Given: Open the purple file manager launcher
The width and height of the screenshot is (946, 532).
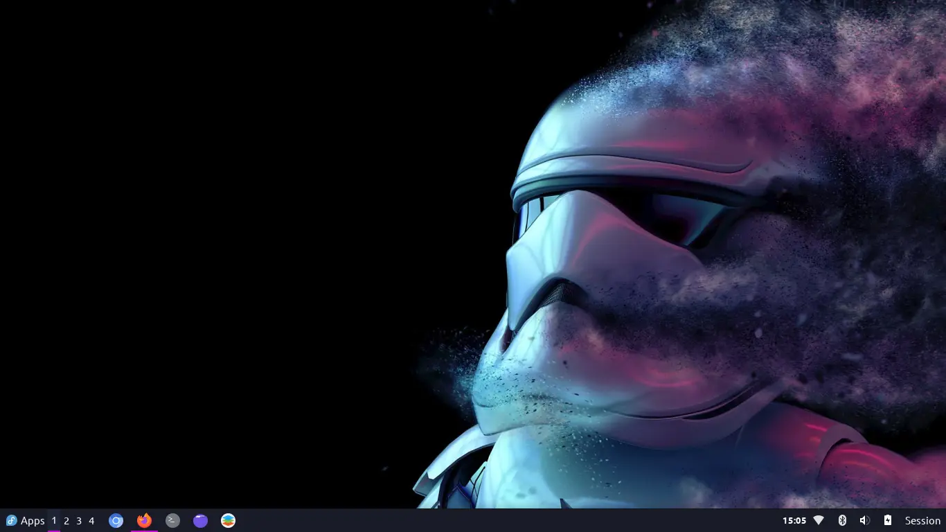Looking at the screenshot, I should [200, 520].
